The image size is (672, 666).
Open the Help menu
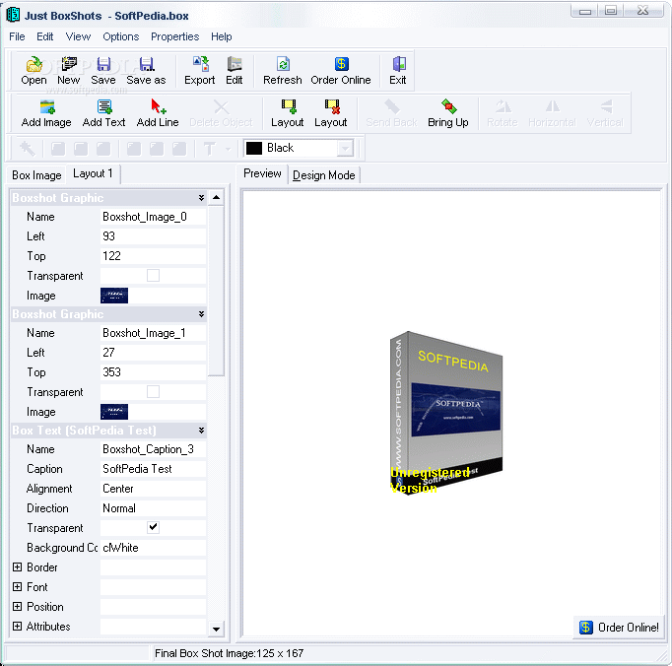click(221, 36)
